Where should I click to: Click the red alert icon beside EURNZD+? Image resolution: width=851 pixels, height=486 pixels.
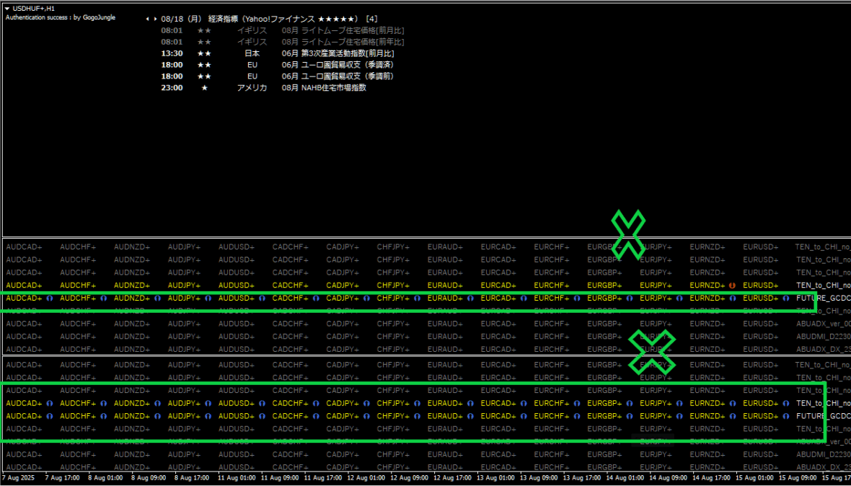coord(732,285)
